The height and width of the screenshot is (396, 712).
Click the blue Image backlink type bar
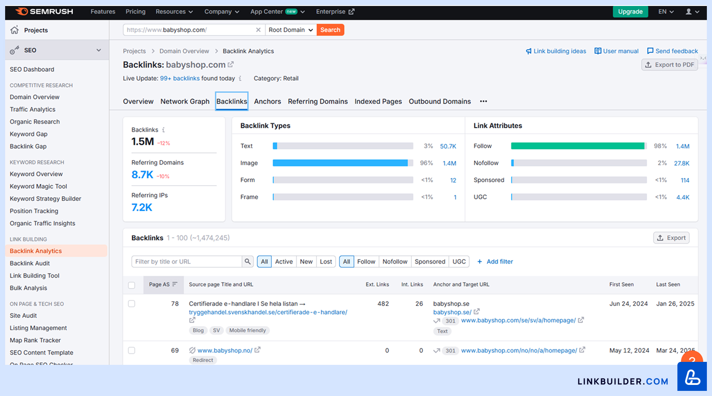(340, 163)
